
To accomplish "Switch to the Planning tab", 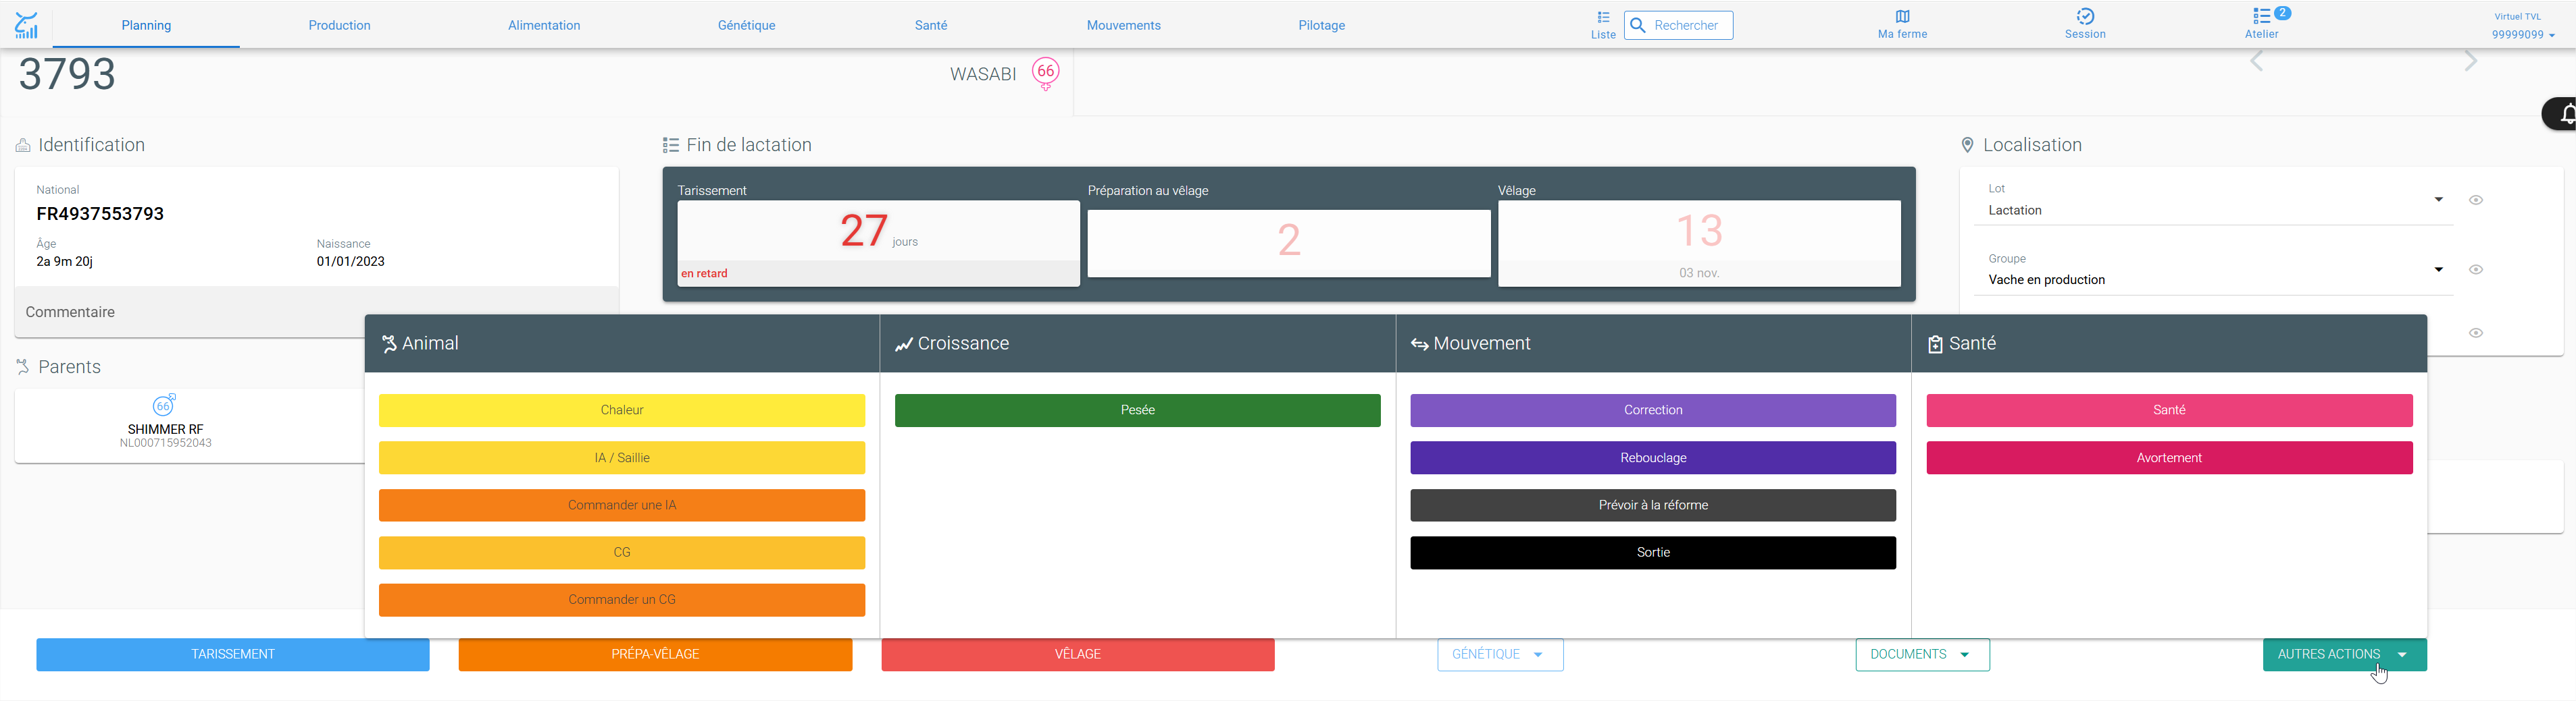I will pos(146,25).
